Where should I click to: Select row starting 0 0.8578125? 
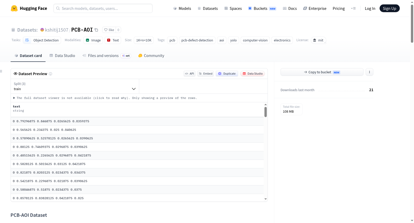(137, 198)
